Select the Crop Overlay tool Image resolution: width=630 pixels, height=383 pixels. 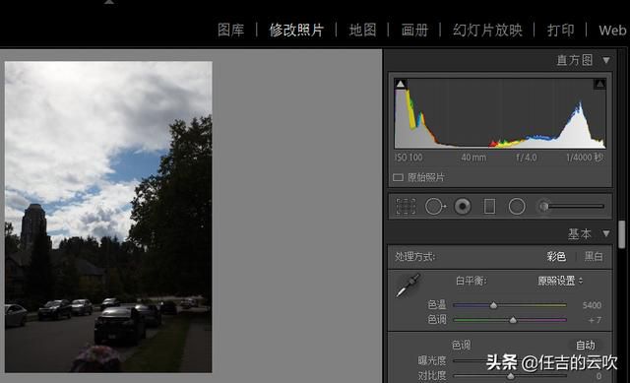406,206
